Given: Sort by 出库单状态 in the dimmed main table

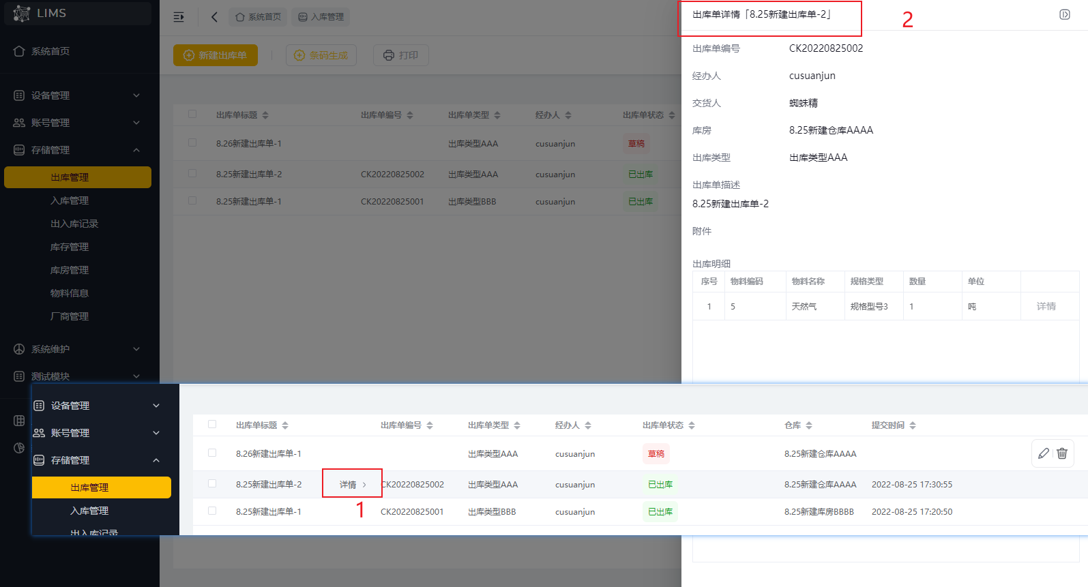Looking at the screenshot, I should [672, 115].
